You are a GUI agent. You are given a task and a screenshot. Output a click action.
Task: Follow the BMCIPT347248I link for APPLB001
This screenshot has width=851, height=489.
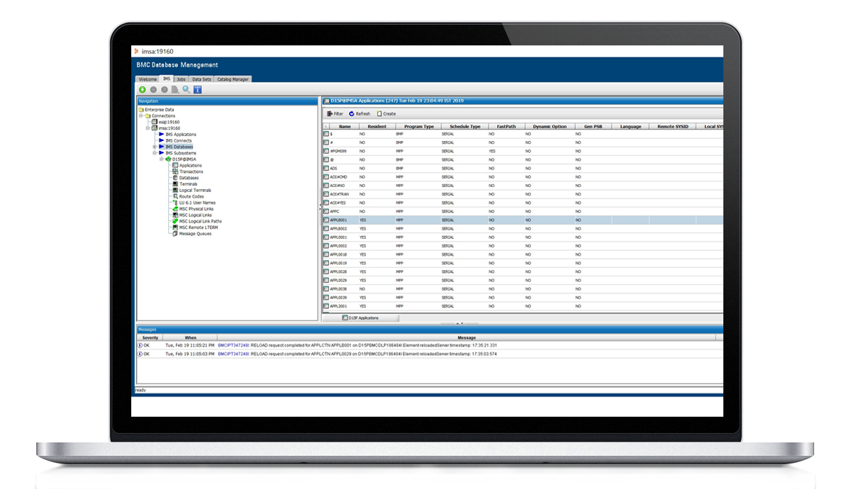tap(234, 345)
